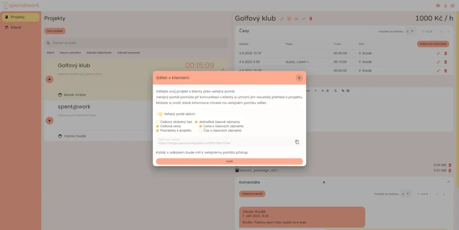Edit the 4.9.2022 10:37 time entry

point(438,53)
